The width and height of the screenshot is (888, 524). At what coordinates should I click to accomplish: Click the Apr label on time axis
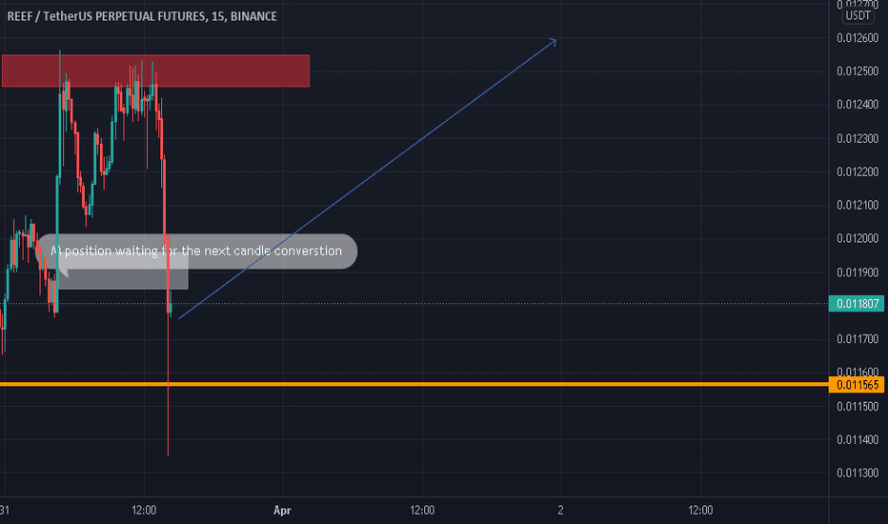coord(282,511)
